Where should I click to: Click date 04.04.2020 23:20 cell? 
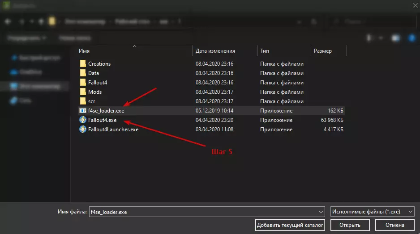[214, 120]
